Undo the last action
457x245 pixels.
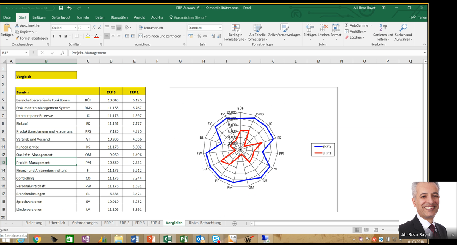[x=69, y=8]
